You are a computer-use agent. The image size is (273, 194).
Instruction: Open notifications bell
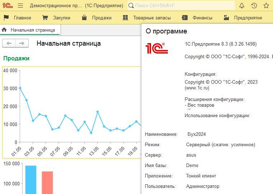[242, 6]
